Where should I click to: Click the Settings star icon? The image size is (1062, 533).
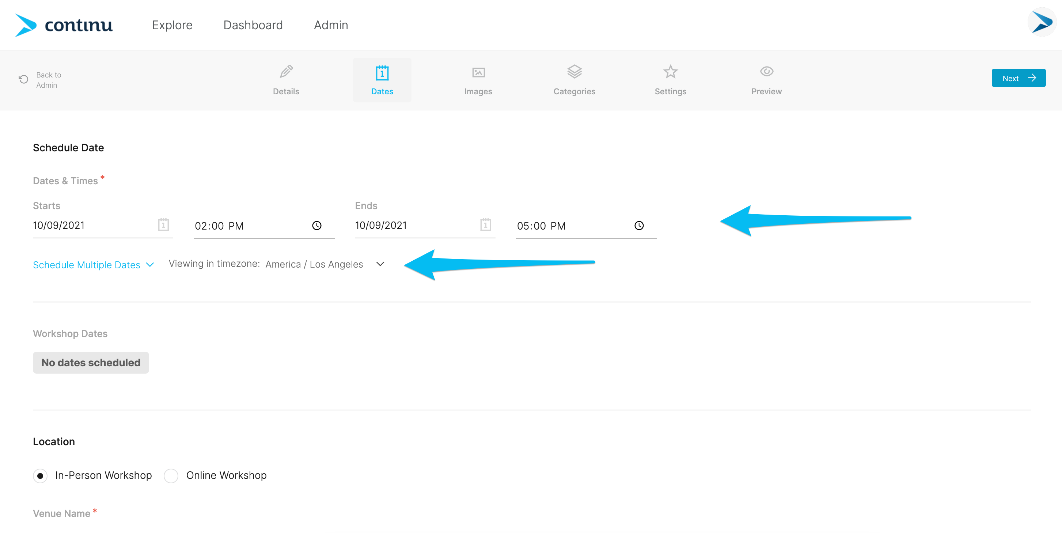[670, 72]
